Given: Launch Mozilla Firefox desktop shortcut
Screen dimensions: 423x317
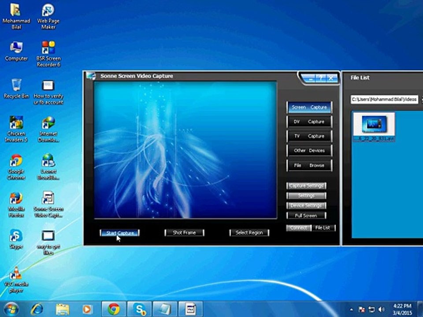Looking at the screenshot, I should click(16, 204).
